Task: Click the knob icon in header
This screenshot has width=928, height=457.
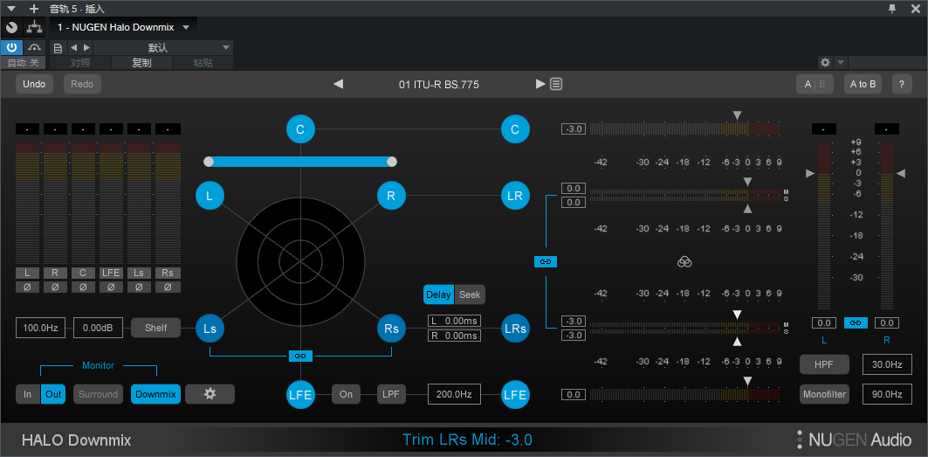Action: (11, 27)
